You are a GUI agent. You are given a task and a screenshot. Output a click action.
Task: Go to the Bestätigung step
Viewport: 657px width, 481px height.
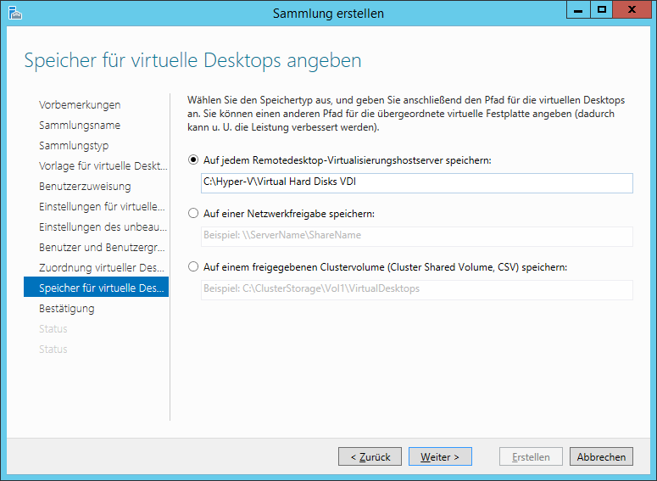(x=67, y=308)
